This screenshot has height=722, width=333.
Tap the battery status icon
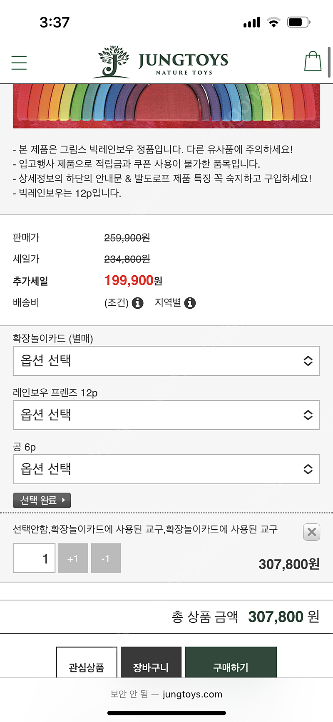point(299,22)
